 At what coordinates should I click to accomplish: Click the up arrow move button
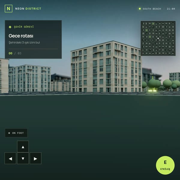pyautogui.click(x=23, y=147)
